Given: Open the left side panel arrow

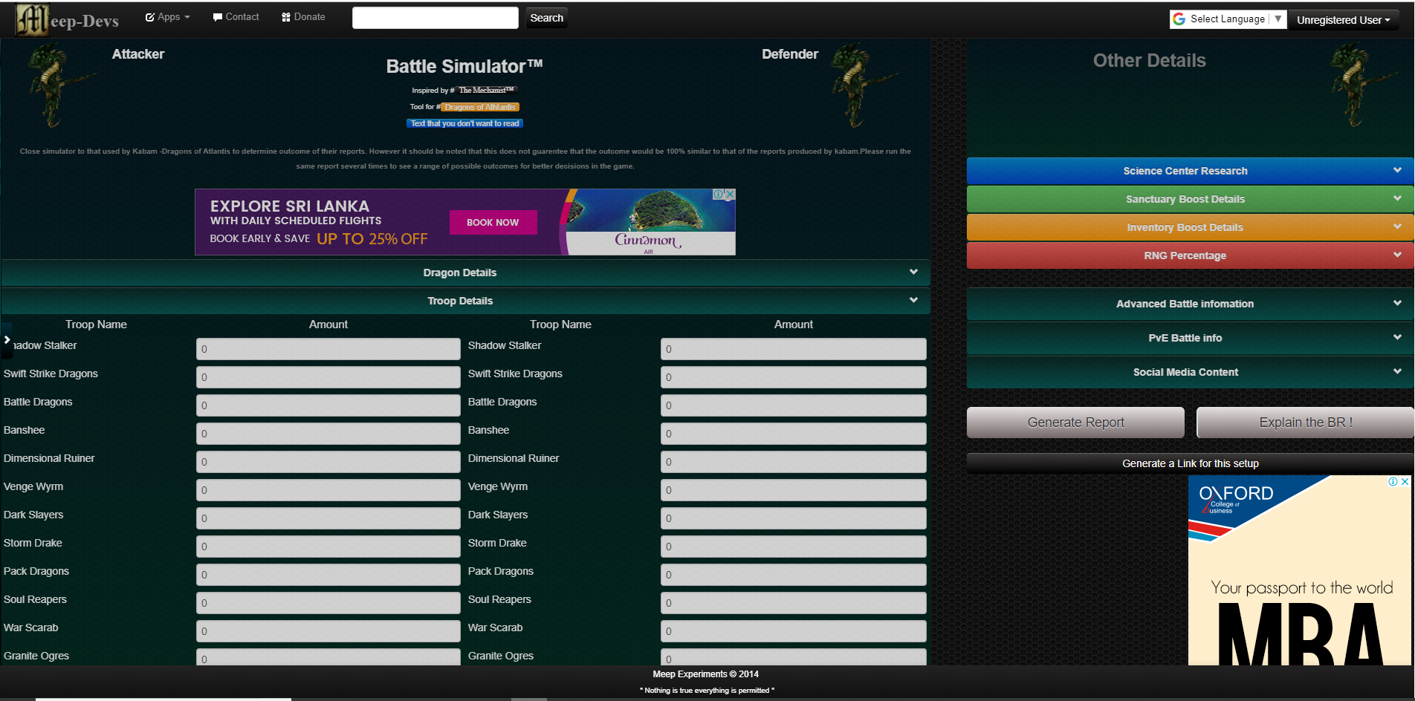Looking at the screenshot, I should click(x=7, y=340).
